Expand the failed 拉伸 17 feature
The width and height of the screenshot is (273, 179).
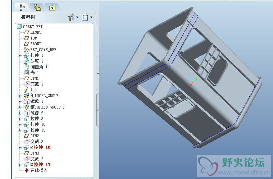20,165
